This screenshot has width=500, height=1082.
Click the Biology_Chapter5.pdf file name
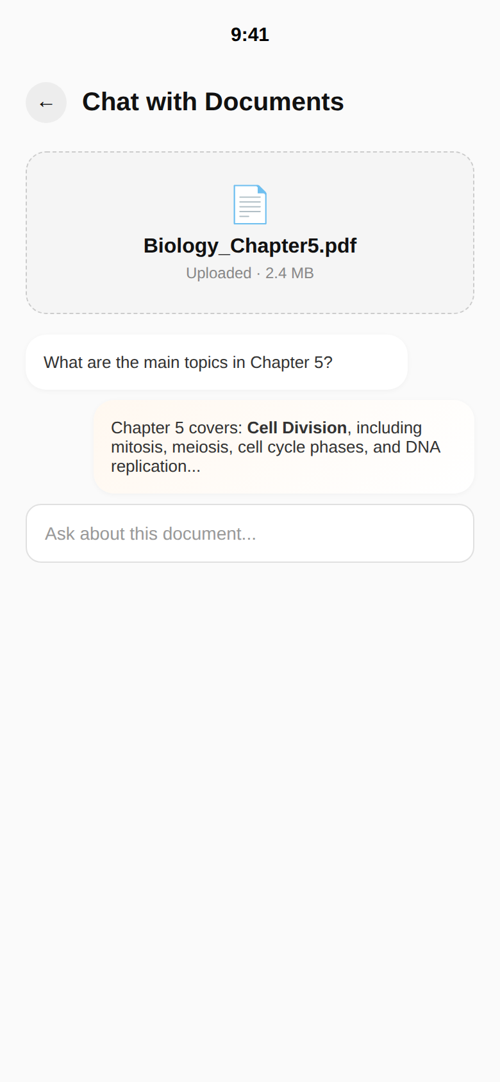coord(250,246)
